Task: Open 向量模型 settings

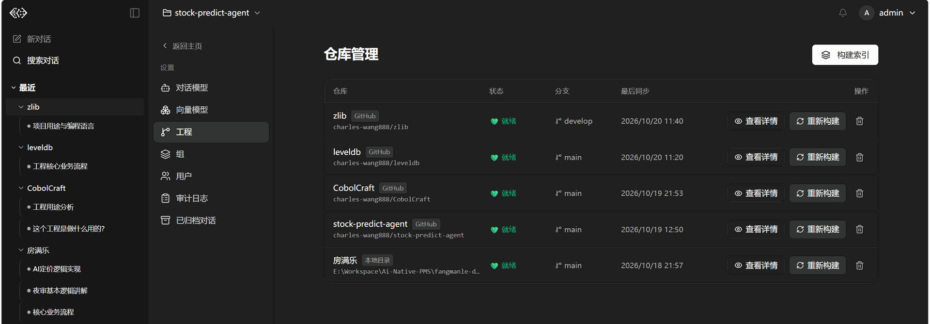Action: 211,110
